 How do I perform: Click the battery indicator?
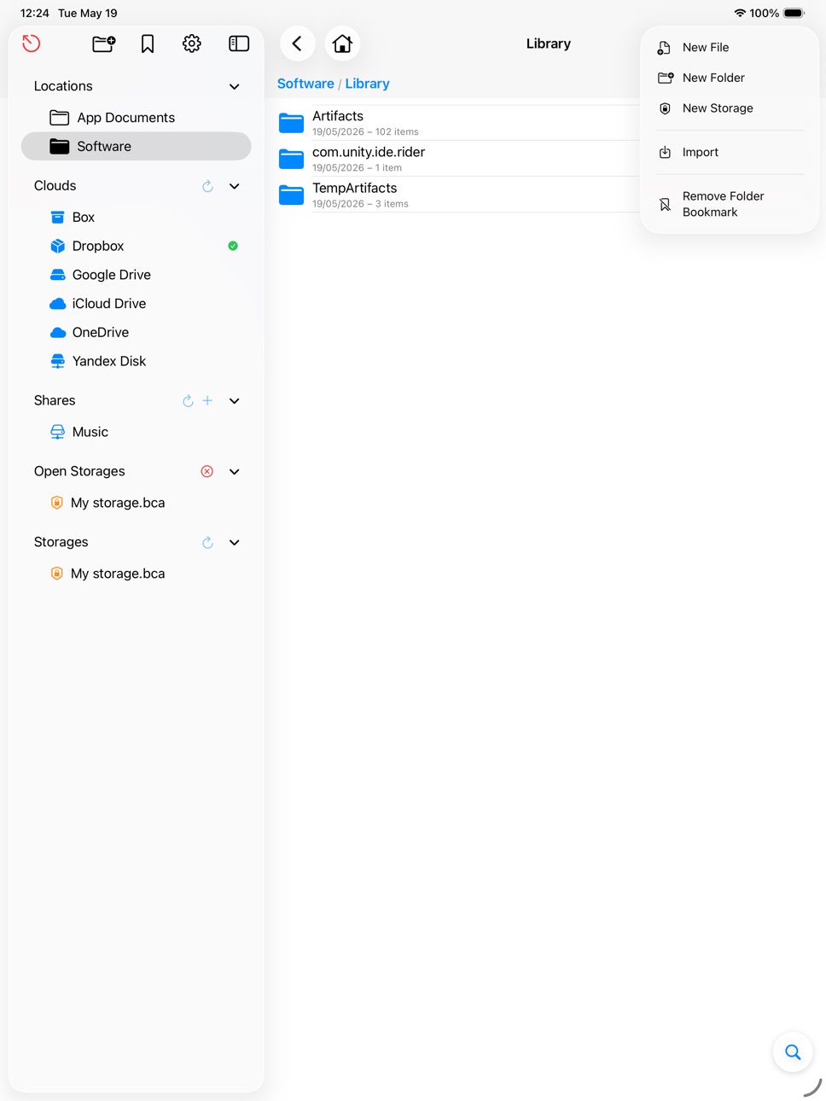794,13
